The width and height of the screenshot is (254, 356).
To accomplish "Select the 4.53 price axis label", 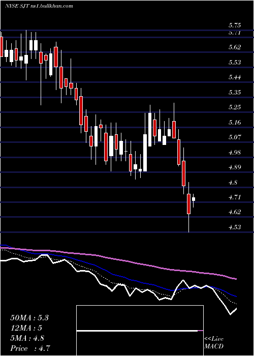I will [235, 227].
